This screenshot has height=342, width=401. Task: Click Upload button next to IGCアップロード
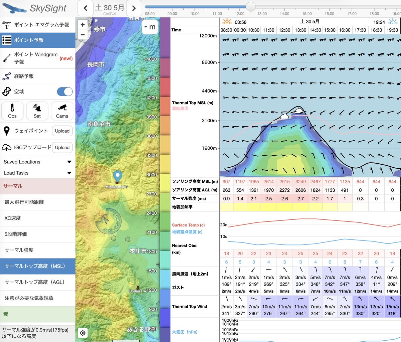pyautogui.click(x=62, y=147)
